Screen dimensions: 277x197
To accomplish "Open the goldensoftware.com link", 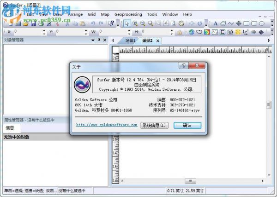I will click(107, 125).
